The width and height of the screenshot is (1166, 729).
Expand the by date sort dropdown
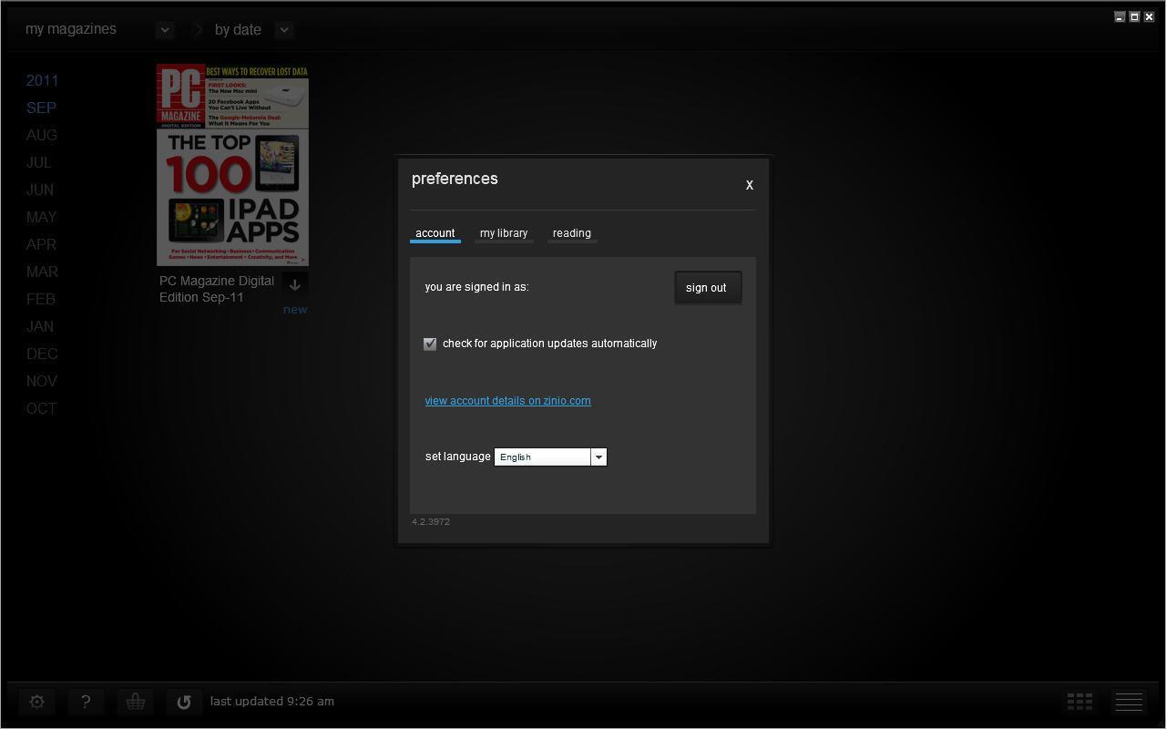(x=284, y=30)
